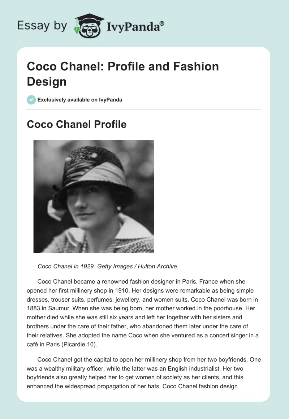The image size is (289, 419).
Task: Click the green checkmark badge icon
Action: (31, 100)
